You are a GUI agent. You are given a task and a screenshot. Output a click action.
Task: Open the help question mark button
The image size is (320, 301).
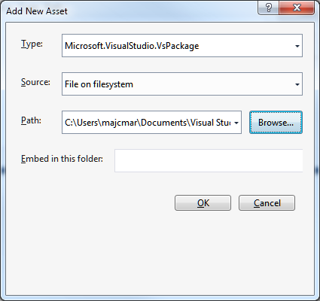[x=268, y=8]
